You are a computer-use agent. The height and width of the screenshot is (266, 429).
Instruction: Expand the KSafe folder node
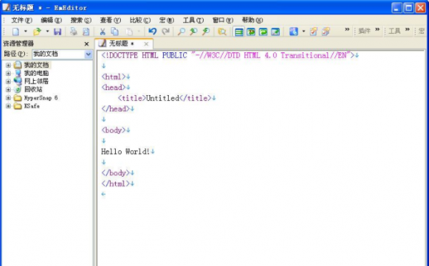click(x=8, y=106)
